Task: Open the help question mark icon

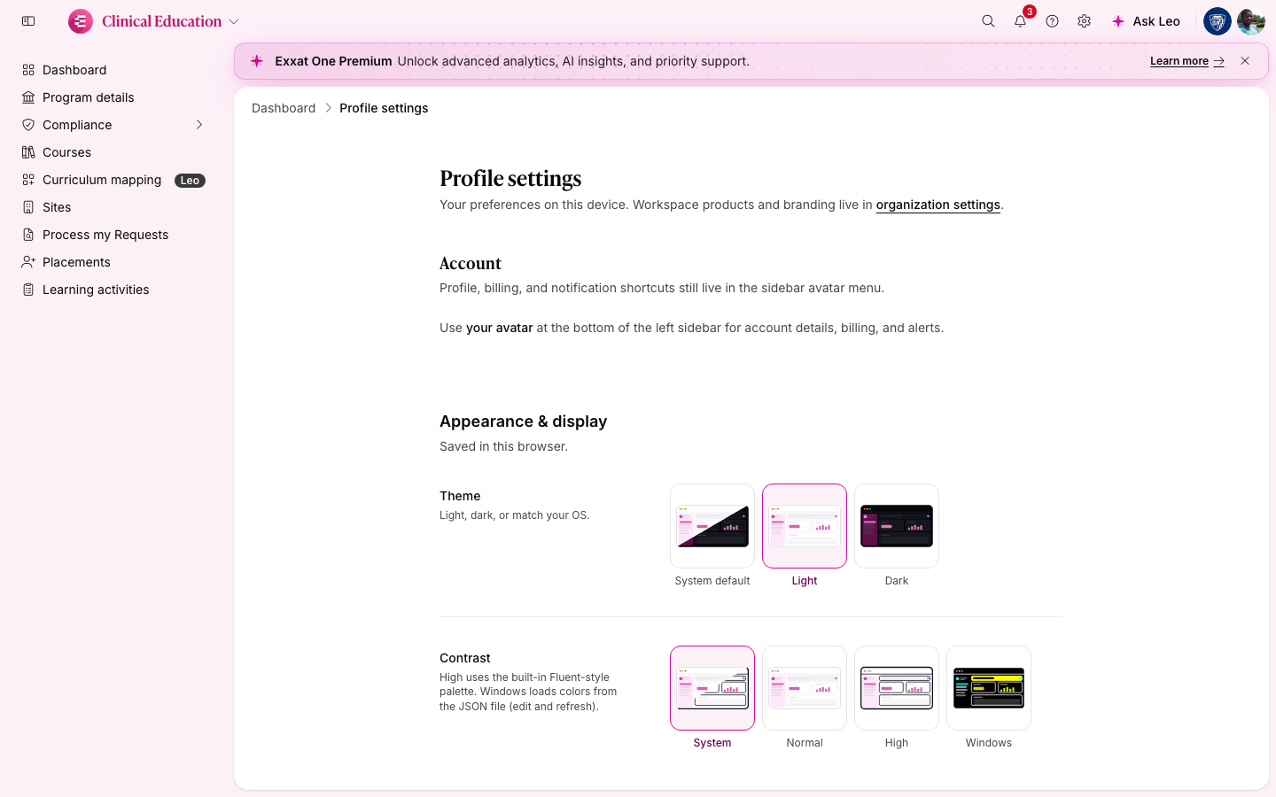Action: (1052, 21)
